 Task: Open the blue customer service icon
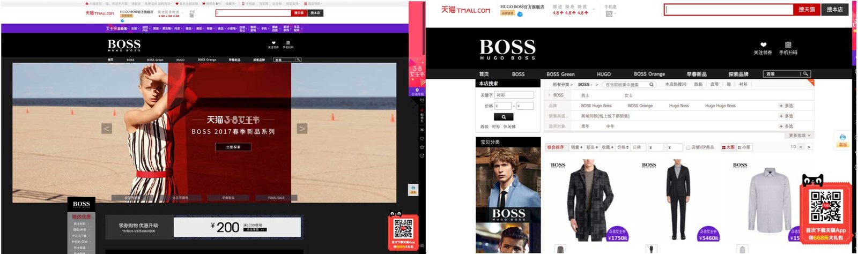[x=842, y=137]
